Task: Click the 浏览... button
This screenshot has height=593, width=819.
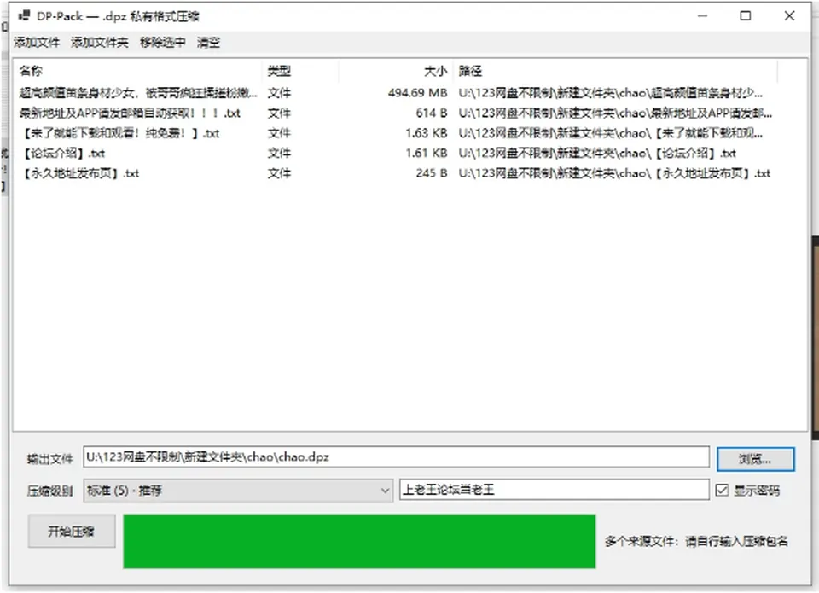Action: coord(755,459)
